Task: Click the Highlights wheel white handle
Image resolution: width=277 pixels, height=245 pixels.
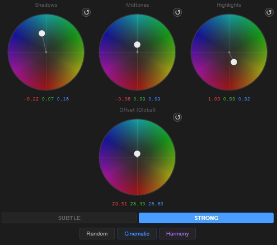Action: coord(234,62)
